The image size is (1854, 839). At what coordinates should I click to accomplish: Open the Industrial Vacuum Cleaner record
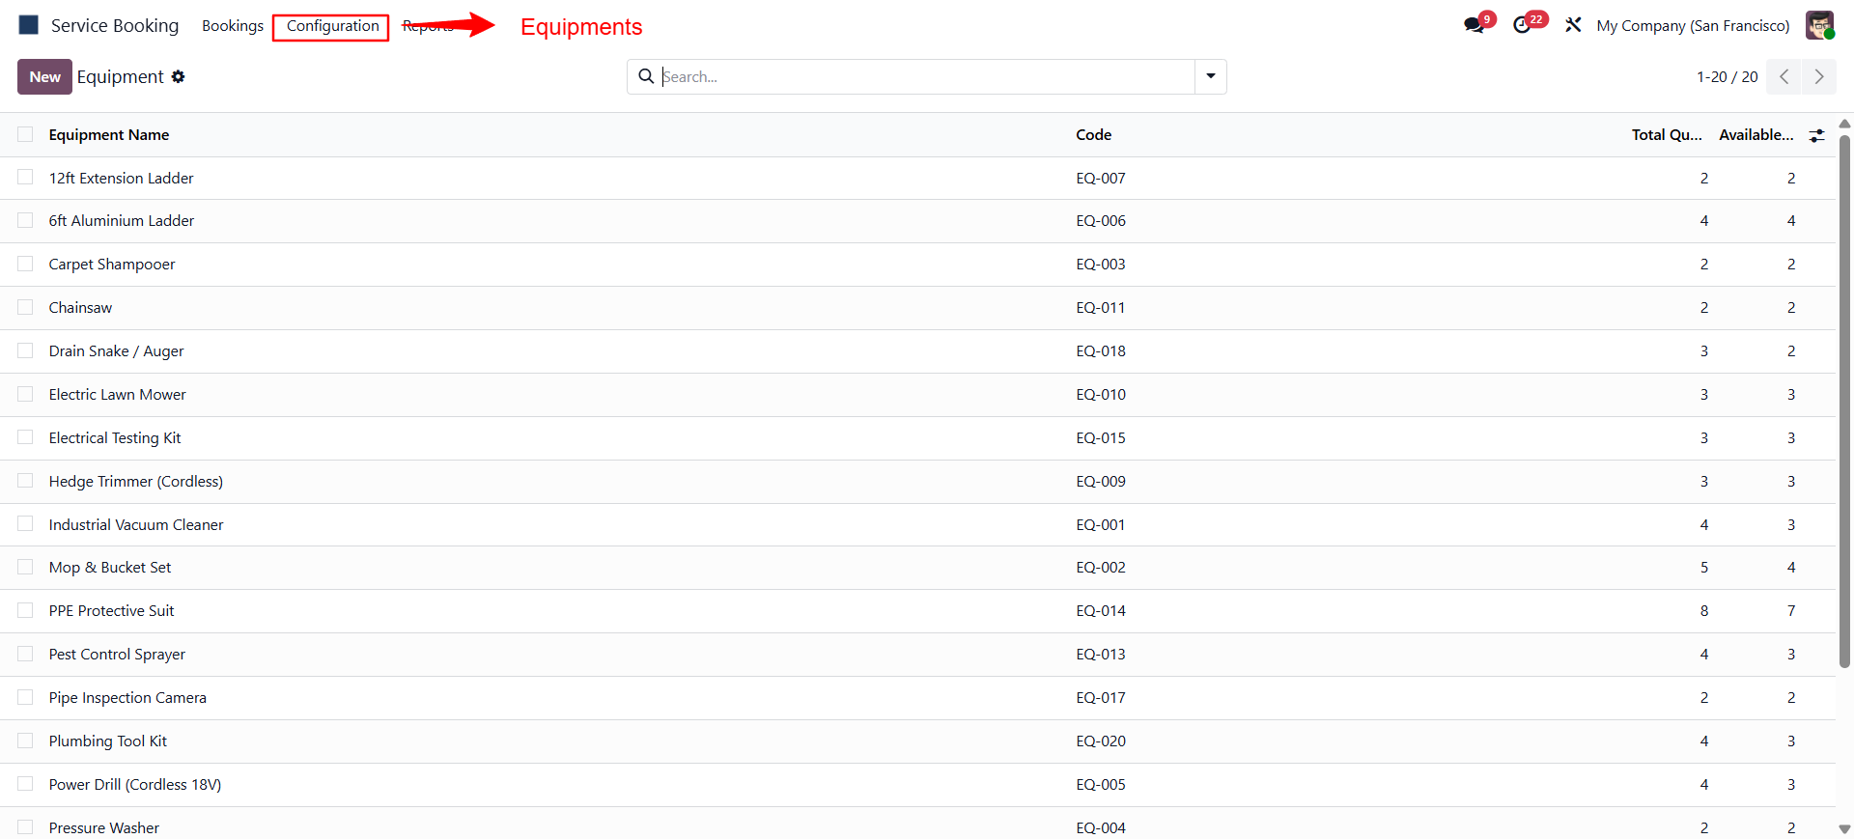[x=136, y=525]
